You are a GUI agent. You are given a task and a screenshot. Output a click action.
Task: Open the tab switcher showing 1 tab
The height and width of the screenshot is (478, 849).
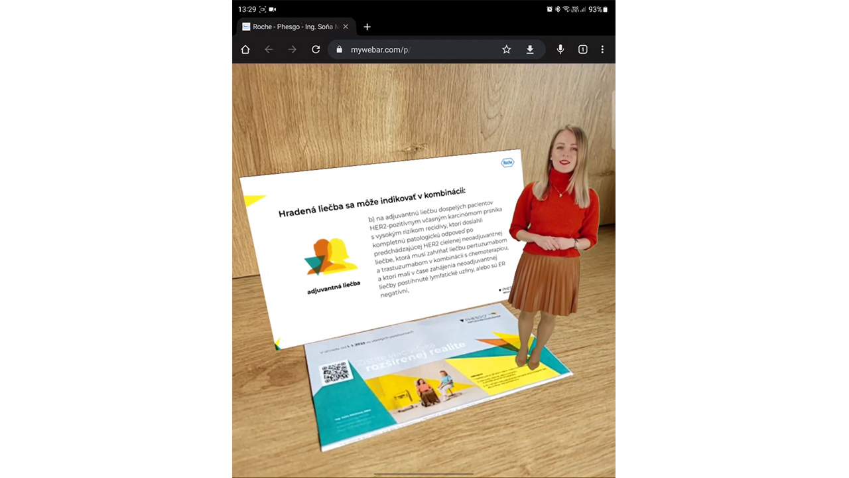[583, 50]
